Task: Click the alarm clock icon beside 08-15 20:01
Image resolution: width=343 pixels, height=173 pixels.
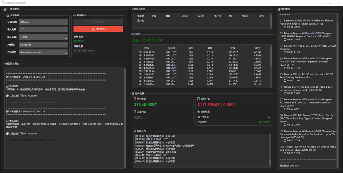Action: click(285, 27)
